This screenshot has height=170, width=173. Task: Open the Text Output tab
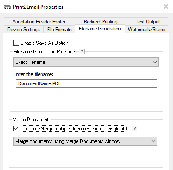[x=147, y=22]
